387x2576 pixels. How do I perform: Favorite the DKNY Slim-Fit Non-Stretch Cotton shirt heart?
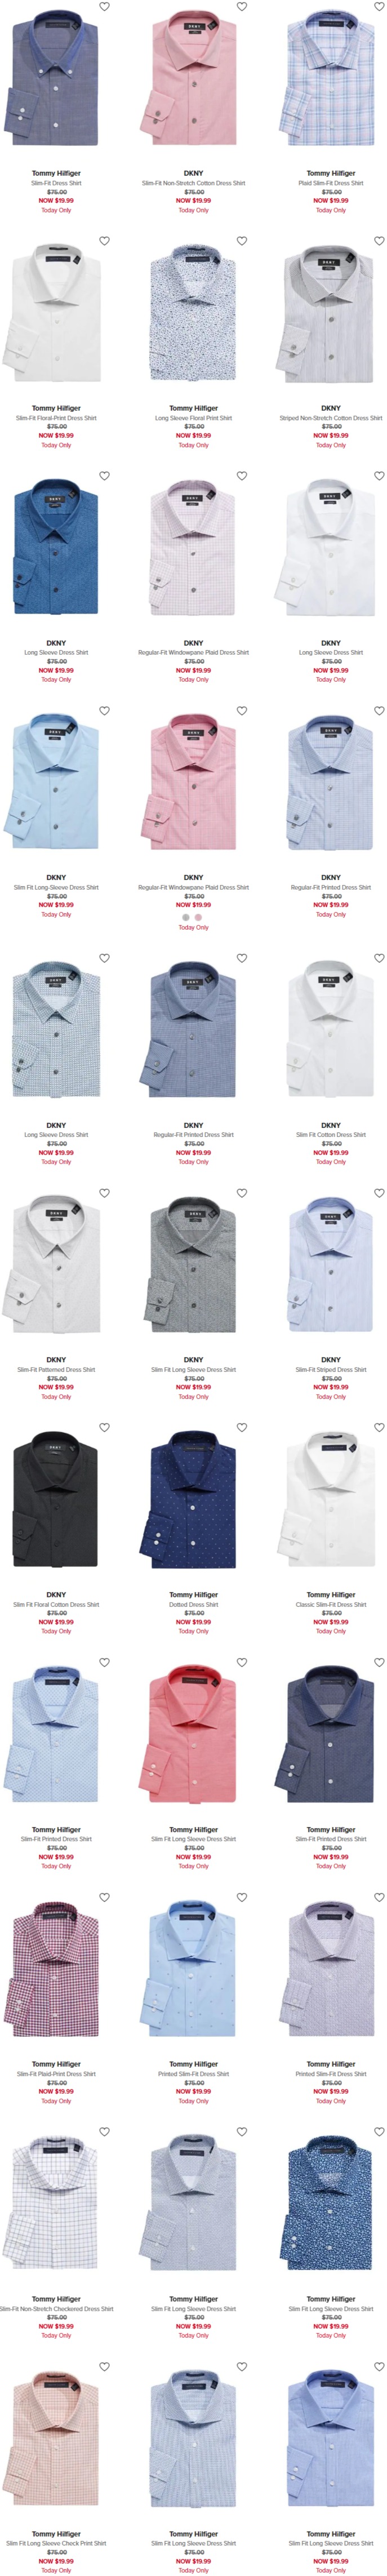241,7
